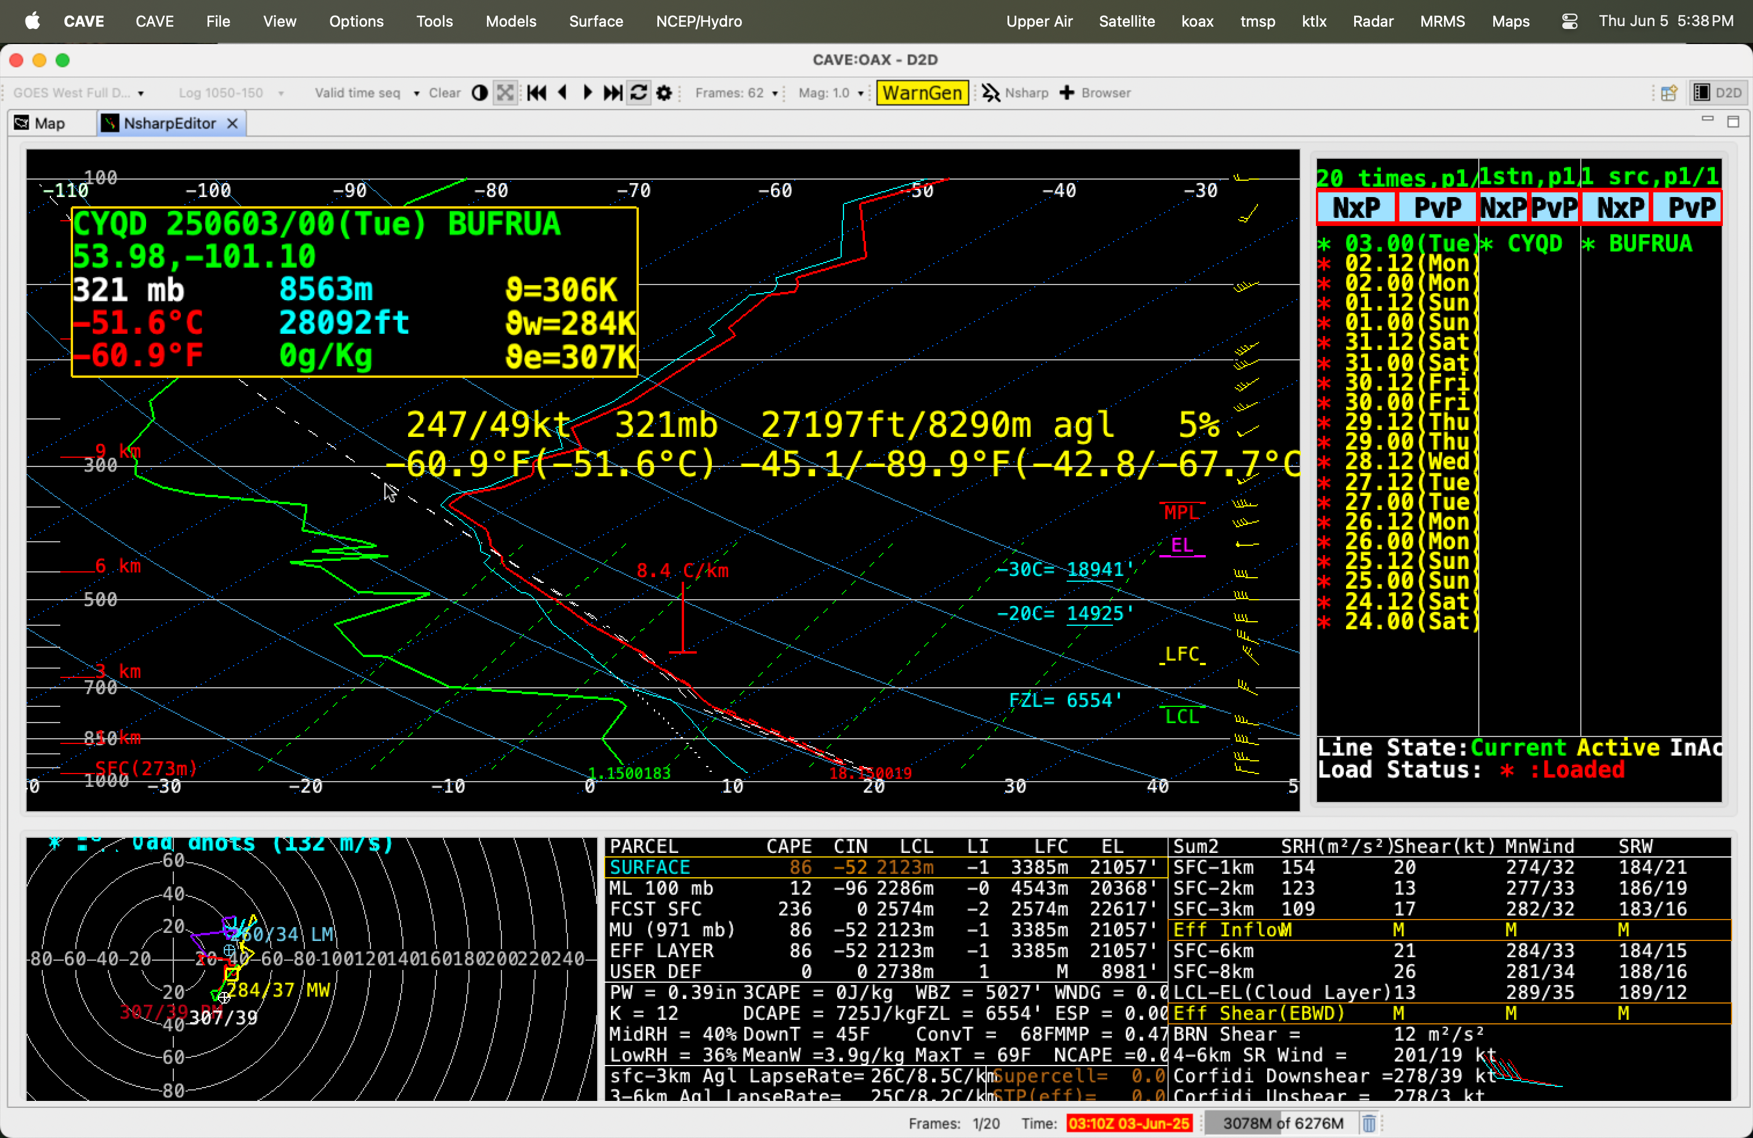This screenshot has width=1753, height=1138.
Task: Step forward one frame
Action: [x=588, y=93]
